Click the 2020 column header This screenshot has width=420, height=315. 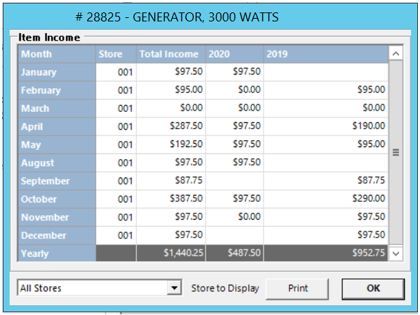point(235,54)
